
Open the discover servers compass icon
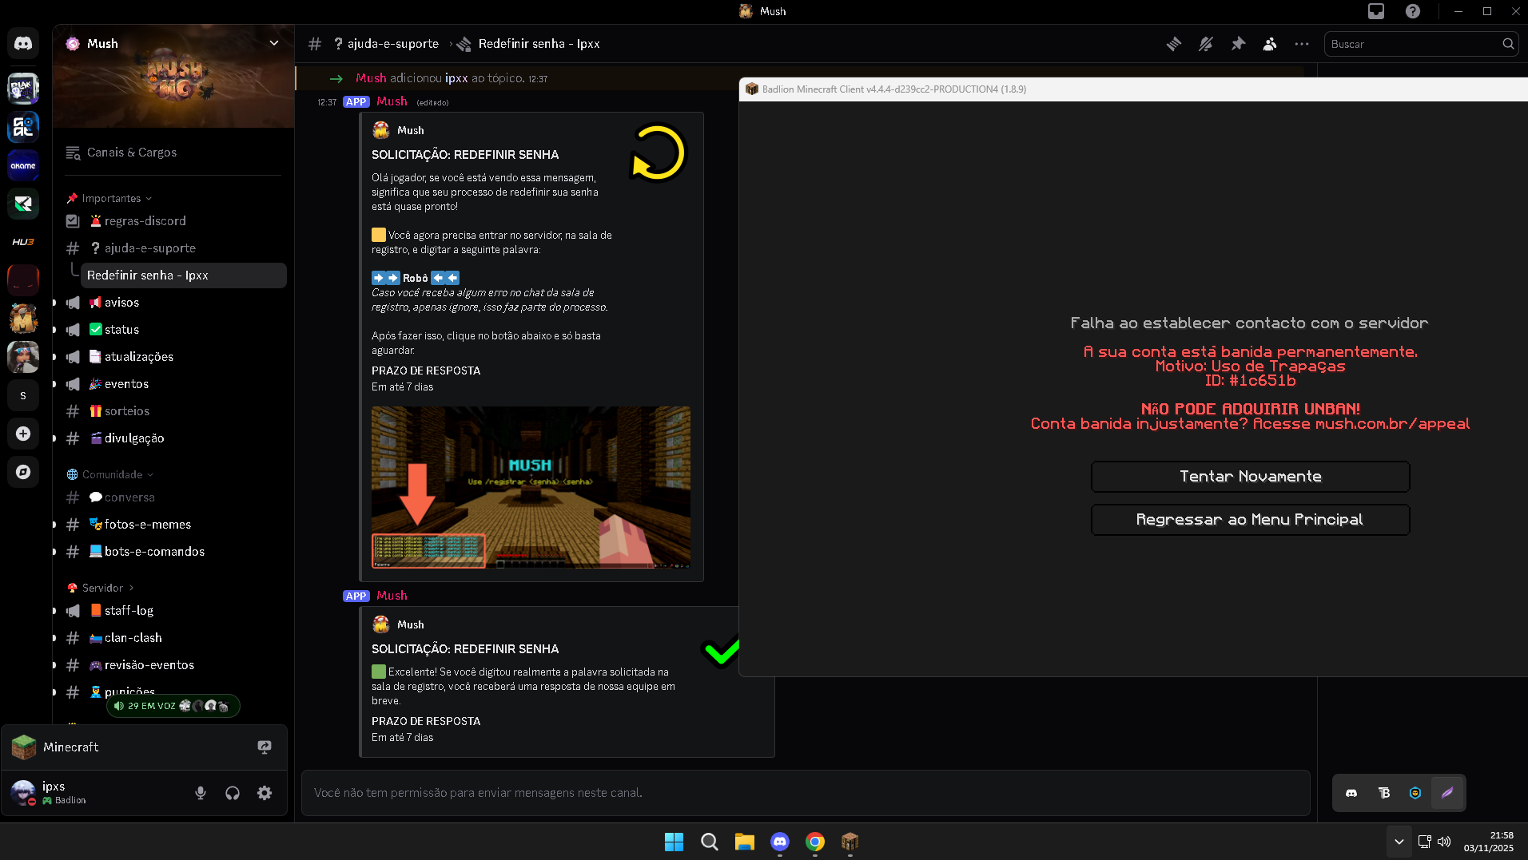(23, 472)
